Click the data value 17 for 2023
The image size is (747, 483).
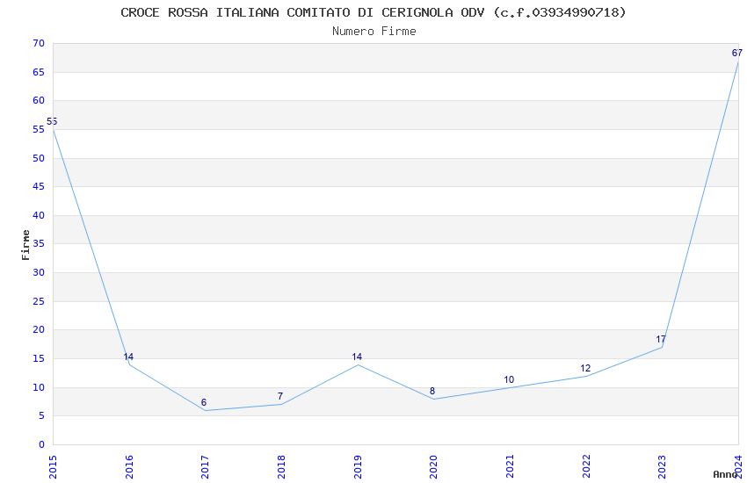661,339
